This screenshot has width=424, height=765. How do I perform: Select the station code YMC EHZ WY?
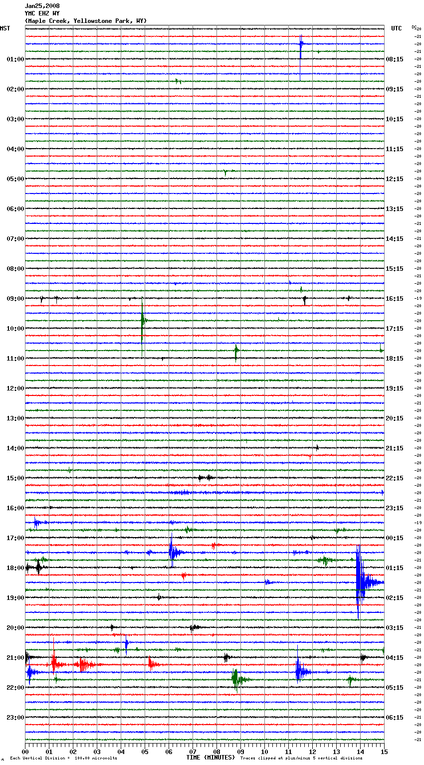coord(42,13)
